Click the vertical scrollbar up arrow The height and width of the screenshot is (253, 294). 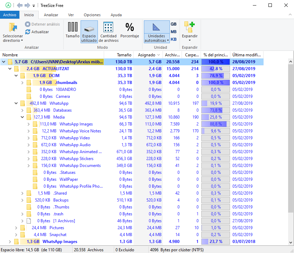point(291,62)
